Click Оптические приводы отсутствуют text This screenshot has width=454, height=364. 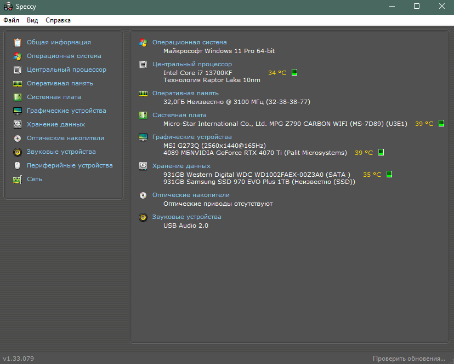point(218,204)
